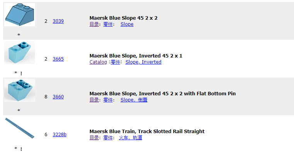
Task: Open the Inverted Slope 2 x 2 thumbnail
Action: [20, 90]
